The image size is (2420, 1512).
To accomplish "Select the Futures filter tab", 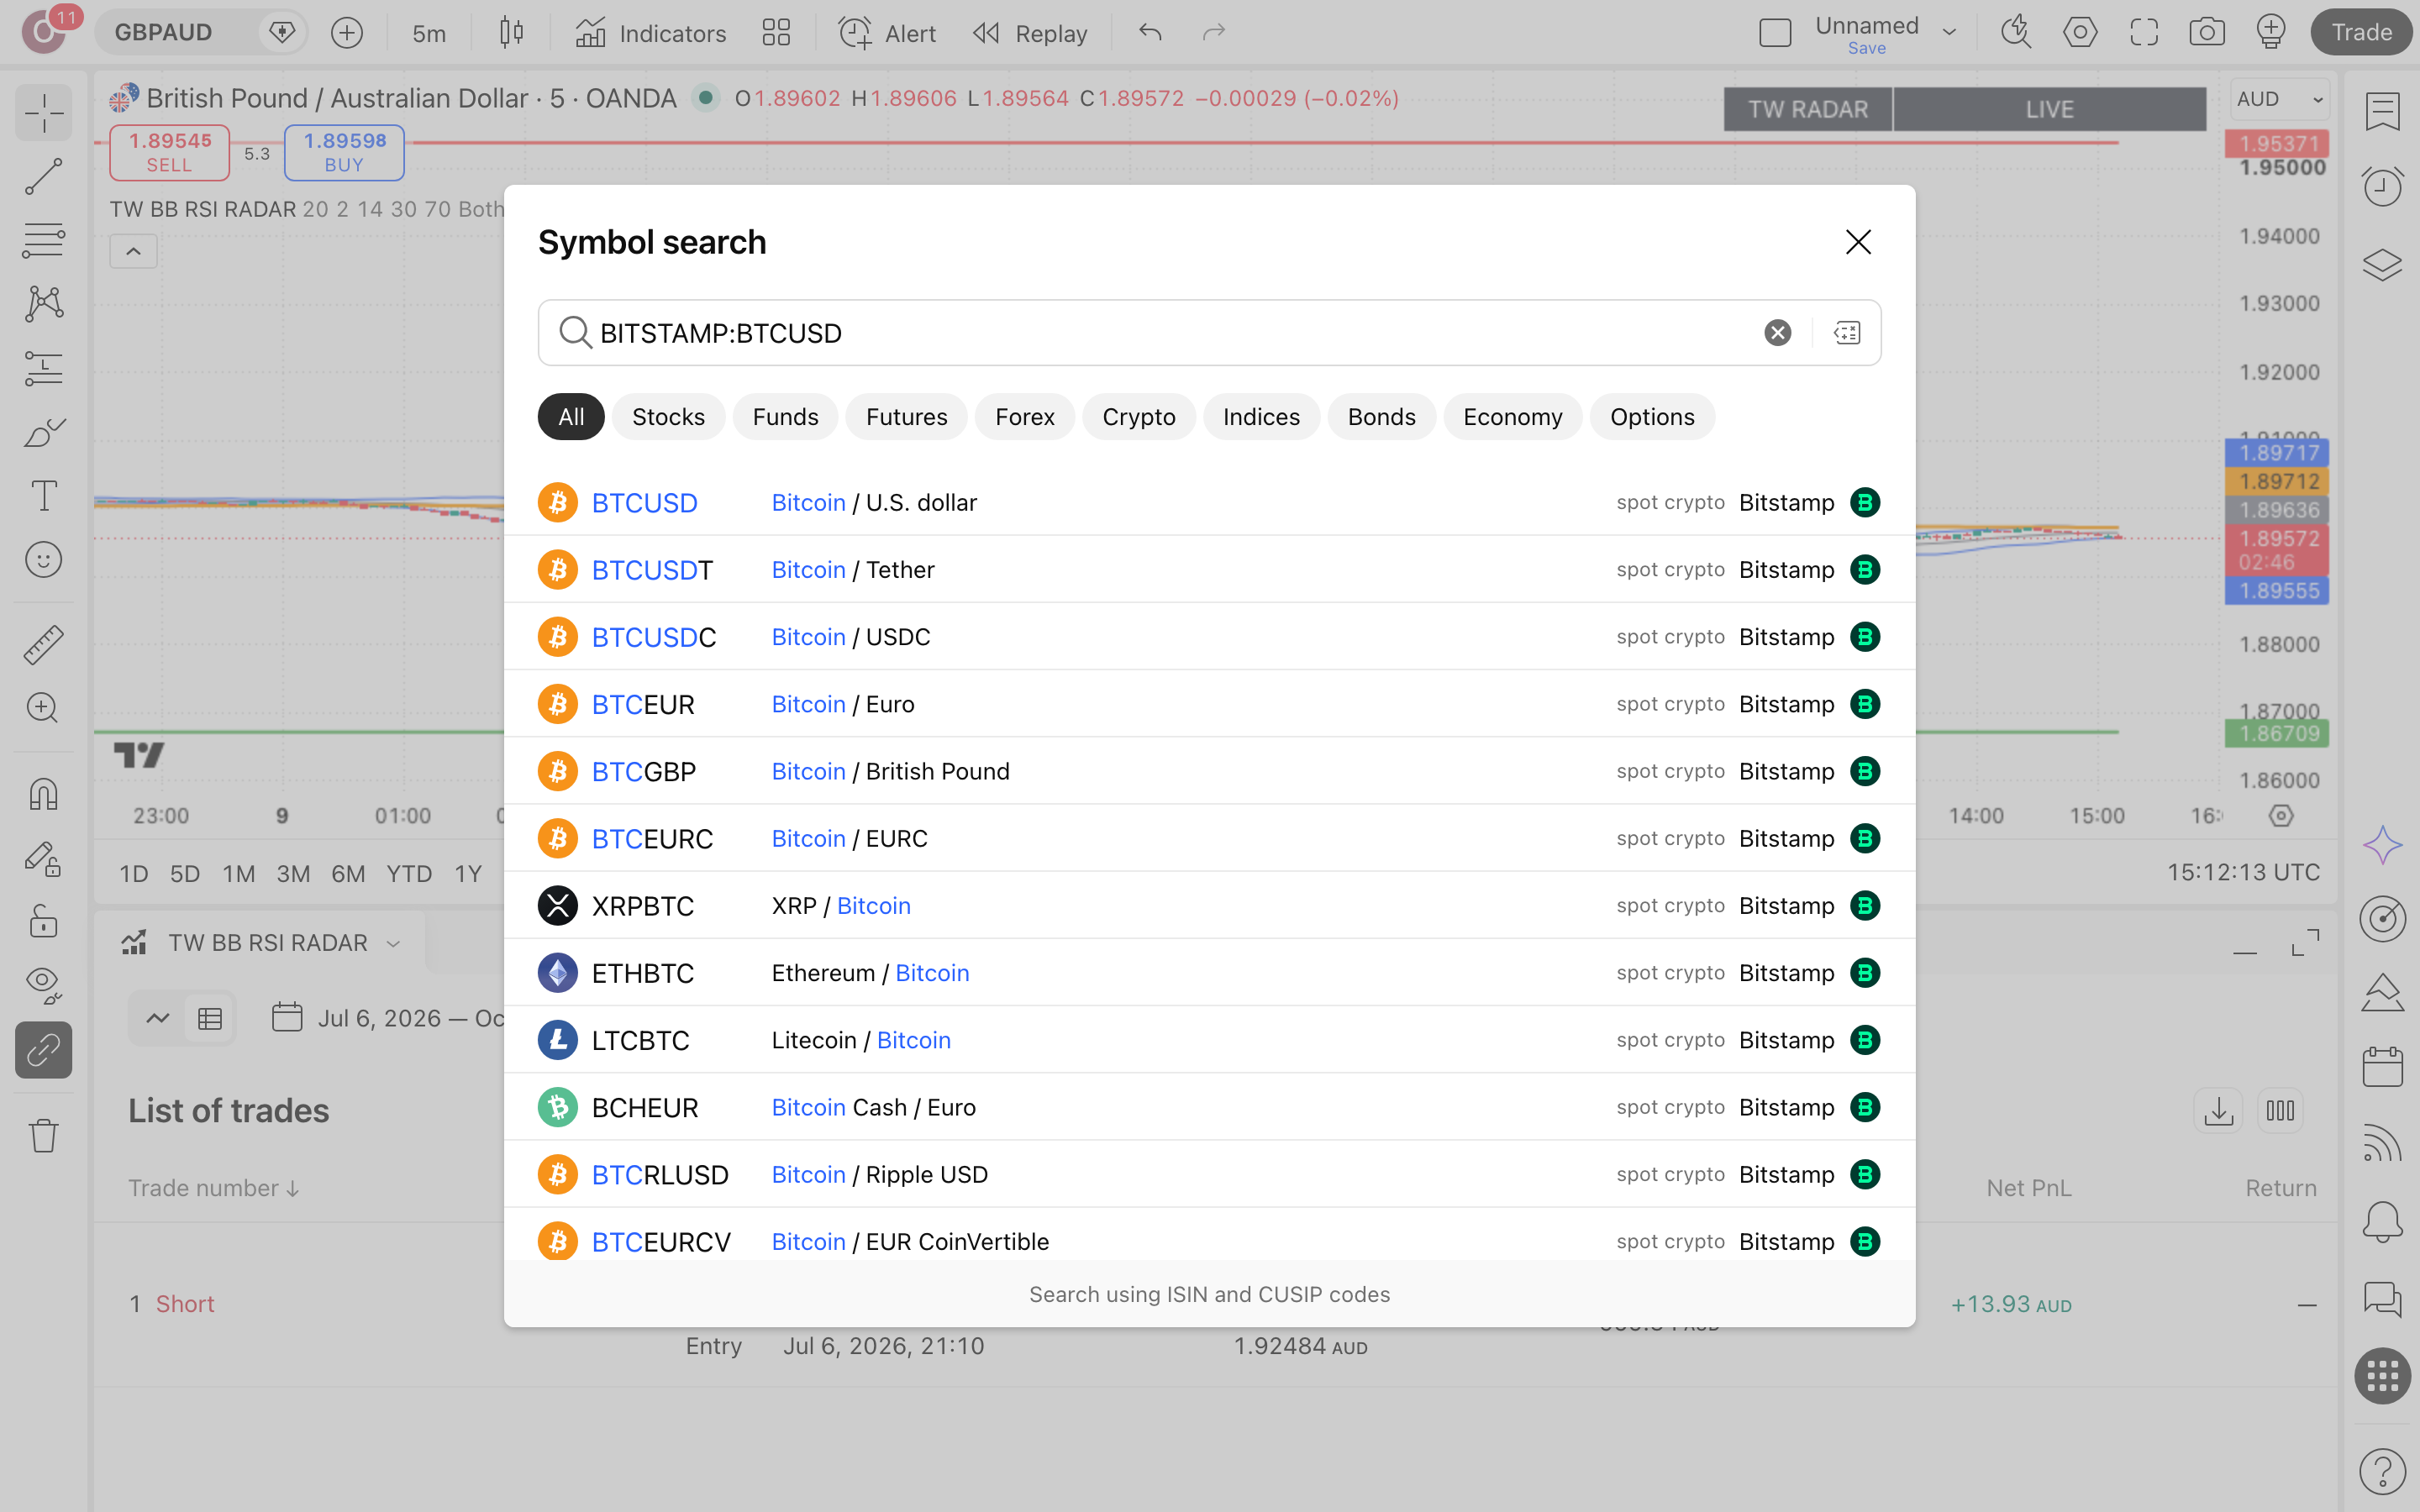I will [906, 417].
